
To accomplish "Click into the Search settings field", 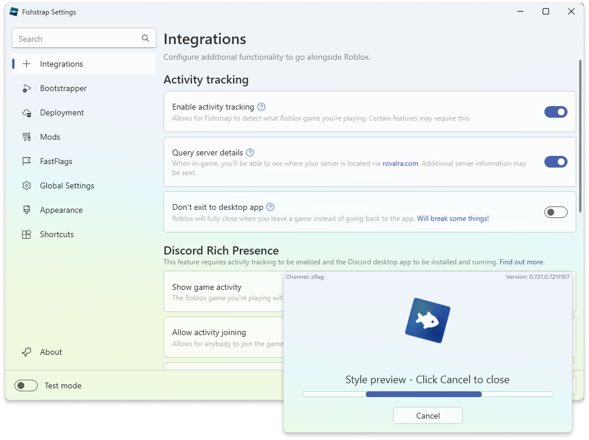I will click(x=83, y=38).
